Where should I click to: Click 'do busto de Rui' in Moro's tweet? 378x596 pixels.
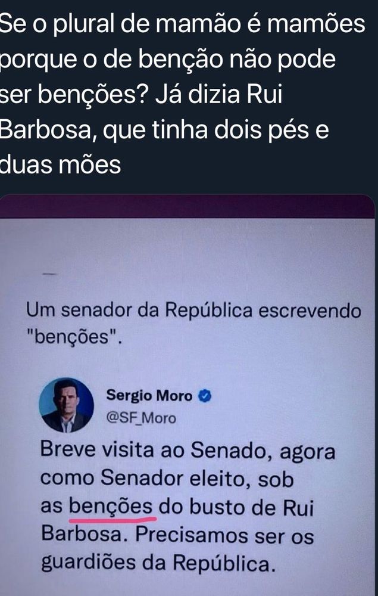point(236,508)
